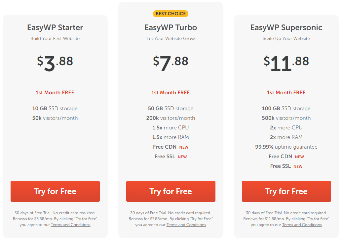The width and height of the screenshot is (342, 241).
Task: Click the $11.88 price
Action: [x=286, y=63]
